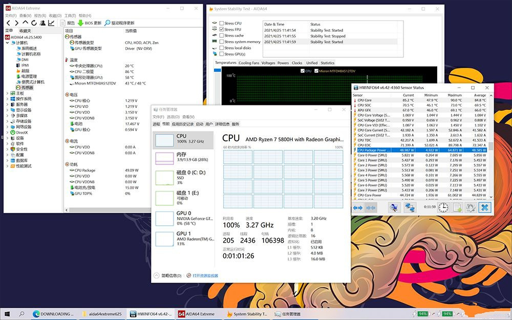
Task: Click 驱动程序更新 in AIDA64 toolbar
Action: (x=119, y=23)
